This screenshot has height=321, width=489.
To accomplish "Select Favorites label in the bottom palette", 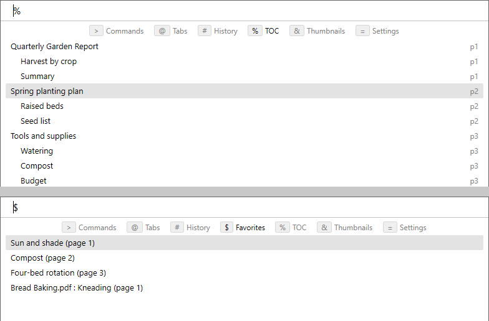I will pos(251,228).
